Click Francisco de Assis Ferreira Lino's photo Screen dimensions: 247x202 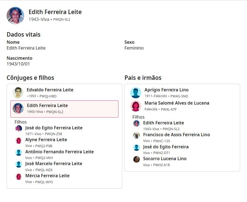[137, 135]
